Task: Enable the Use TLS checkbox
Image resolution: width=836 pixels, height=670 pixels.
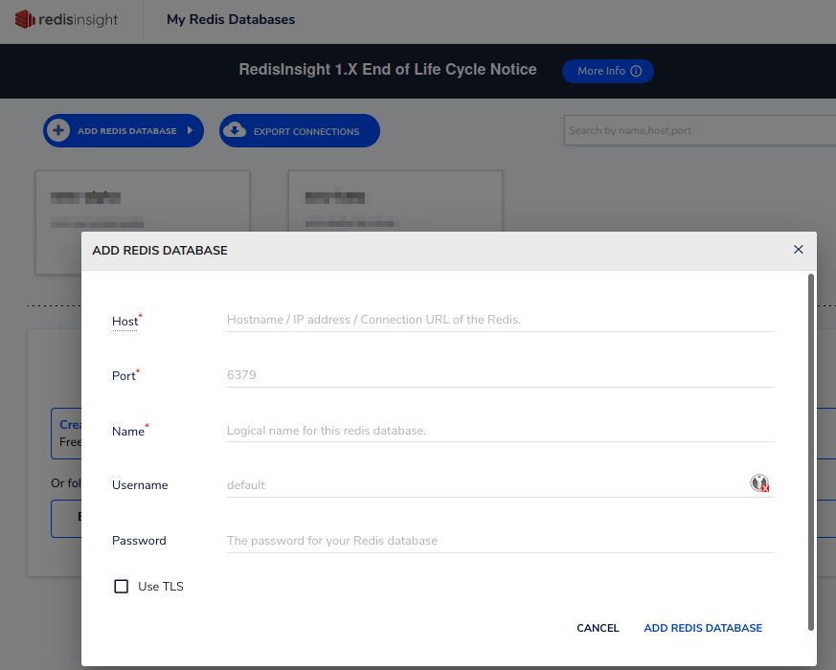Action: click(x=122, y=586)
